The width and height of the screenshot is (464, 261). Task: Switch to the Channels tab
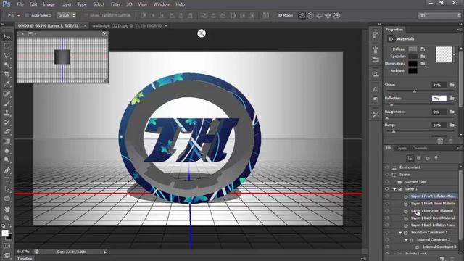pos(419,148)
